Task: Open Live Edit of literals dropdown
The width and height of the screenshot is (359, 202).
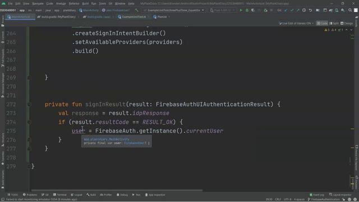Action: pyautogui.click(x=296, y=24)
